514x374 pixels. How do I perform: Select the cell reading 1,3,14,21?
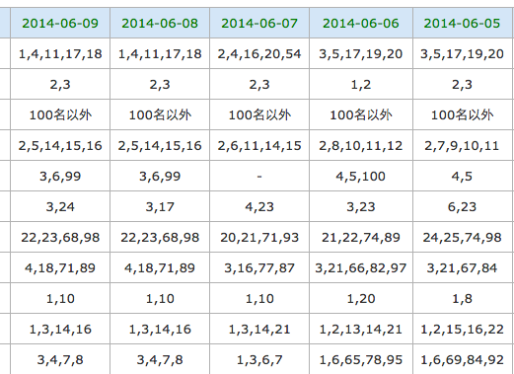(x=259, y=329)
